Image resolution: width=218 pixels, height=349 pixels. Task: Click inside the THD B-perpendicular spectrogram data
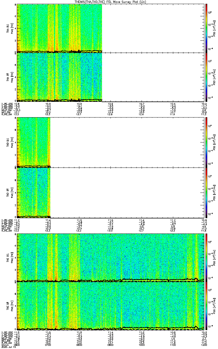34,142
